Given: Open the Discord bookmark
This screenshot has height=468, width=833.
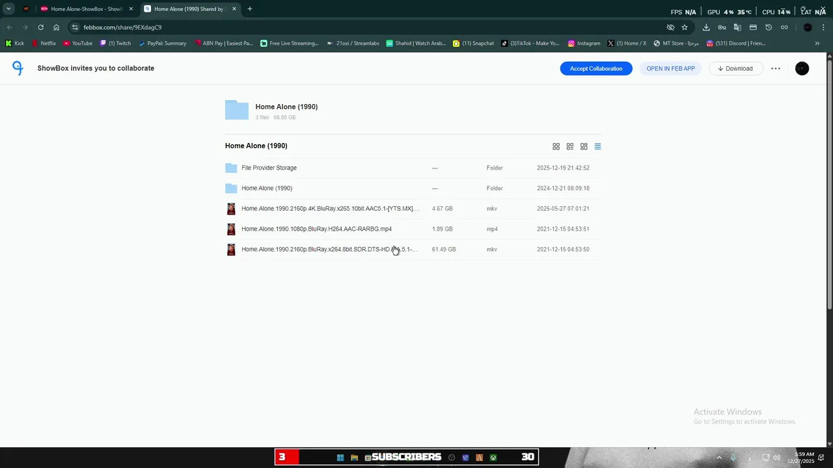Looking at the screenshot, I should 736,44.
